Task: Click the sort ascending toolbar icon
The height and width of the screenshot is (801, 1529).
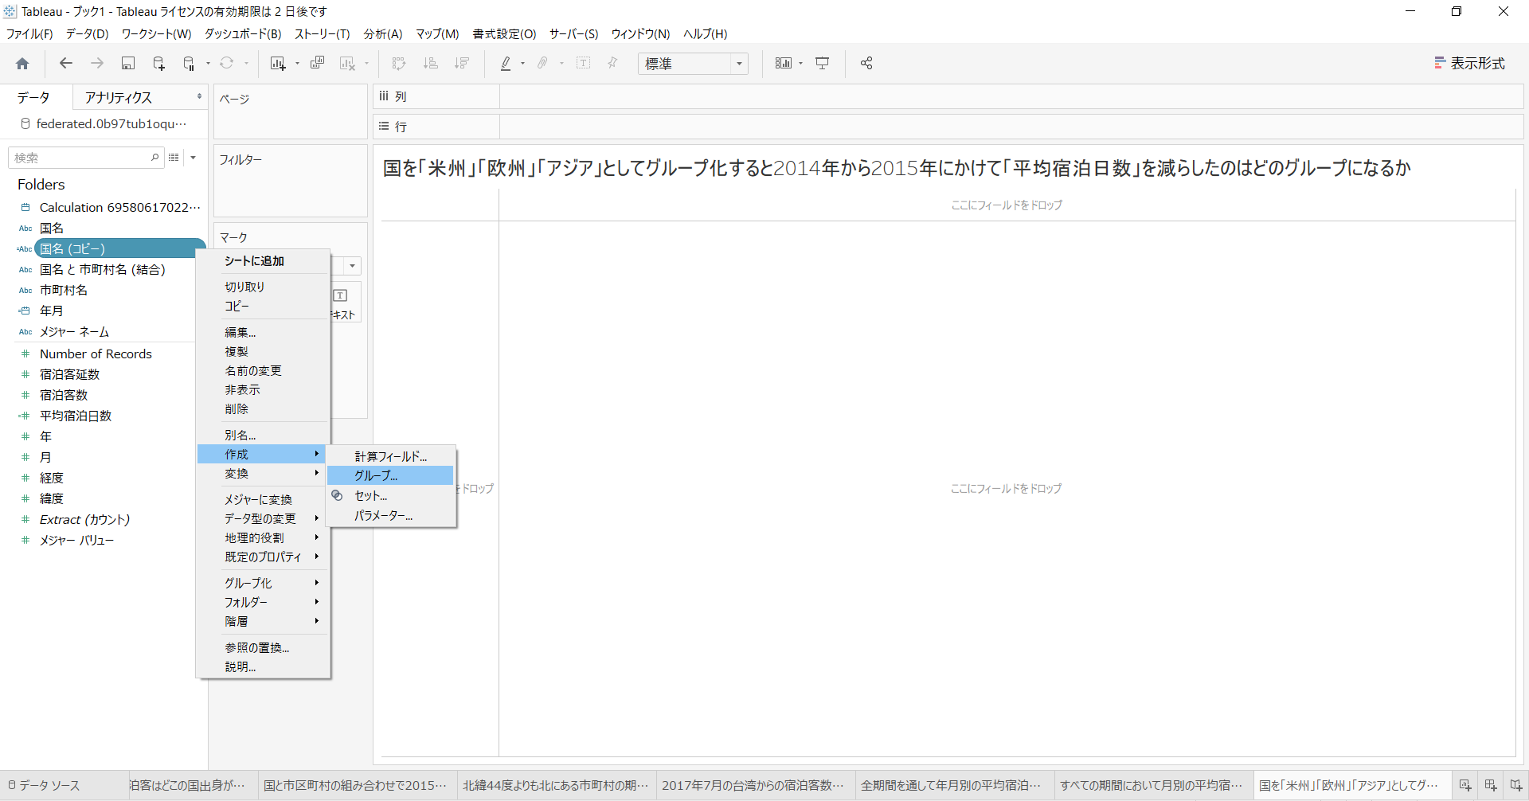Action: [430, 64]
